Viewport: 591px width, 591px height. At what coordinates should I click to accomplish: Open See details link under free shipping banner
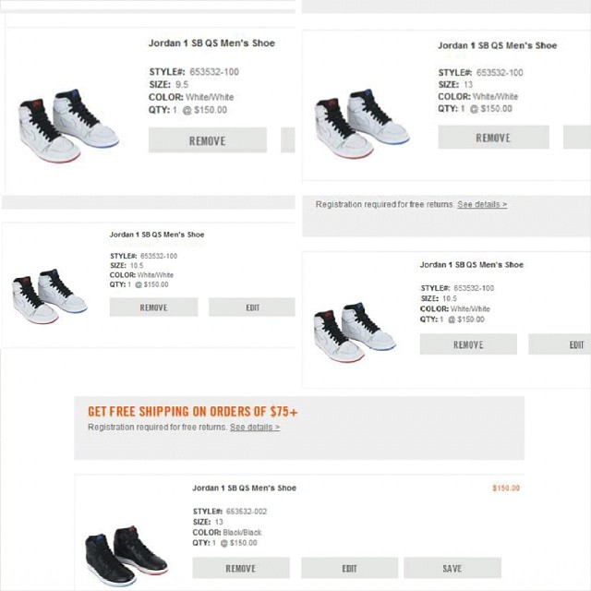(x=255, y=427)
